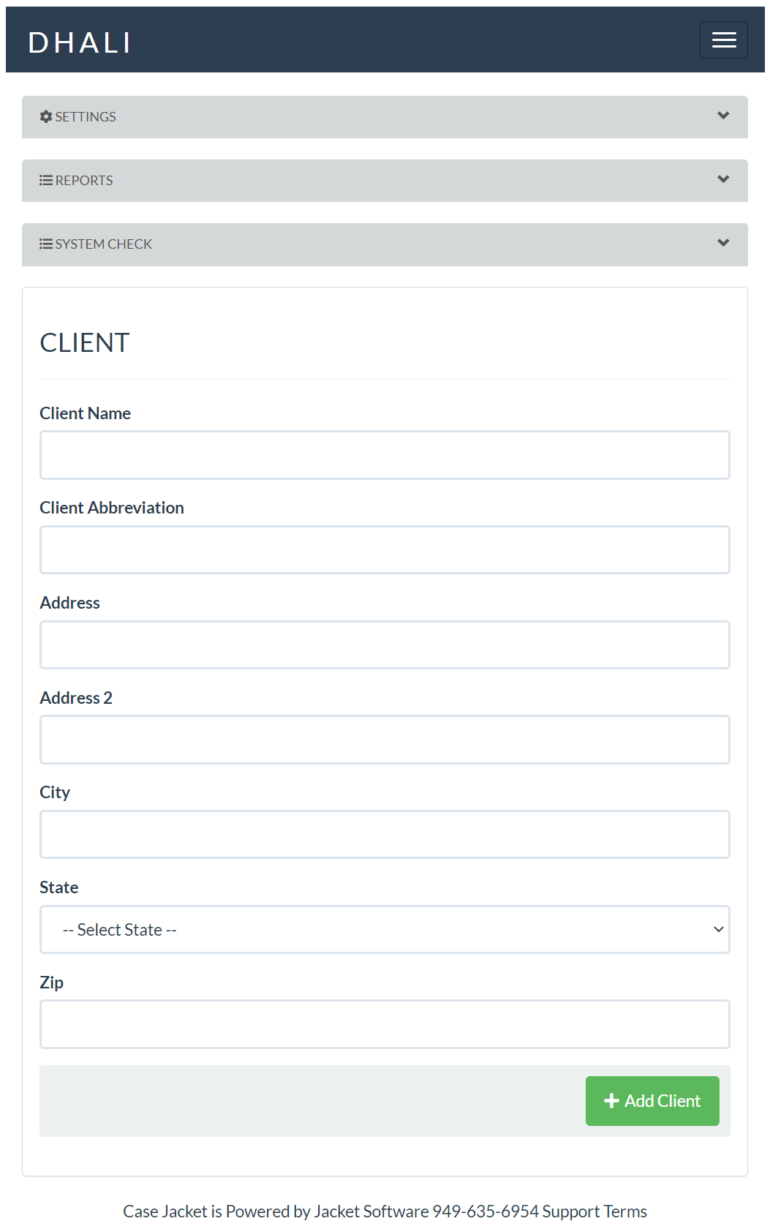The image size is (770, 1232).
Task: Open the Select State dropdown
Action: (385, 930)
